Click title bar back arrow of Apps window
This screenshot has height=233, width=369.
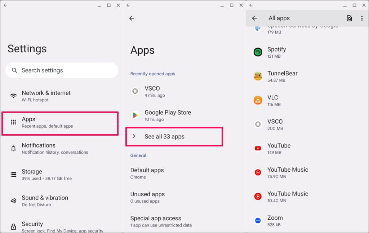coord(128,5)
